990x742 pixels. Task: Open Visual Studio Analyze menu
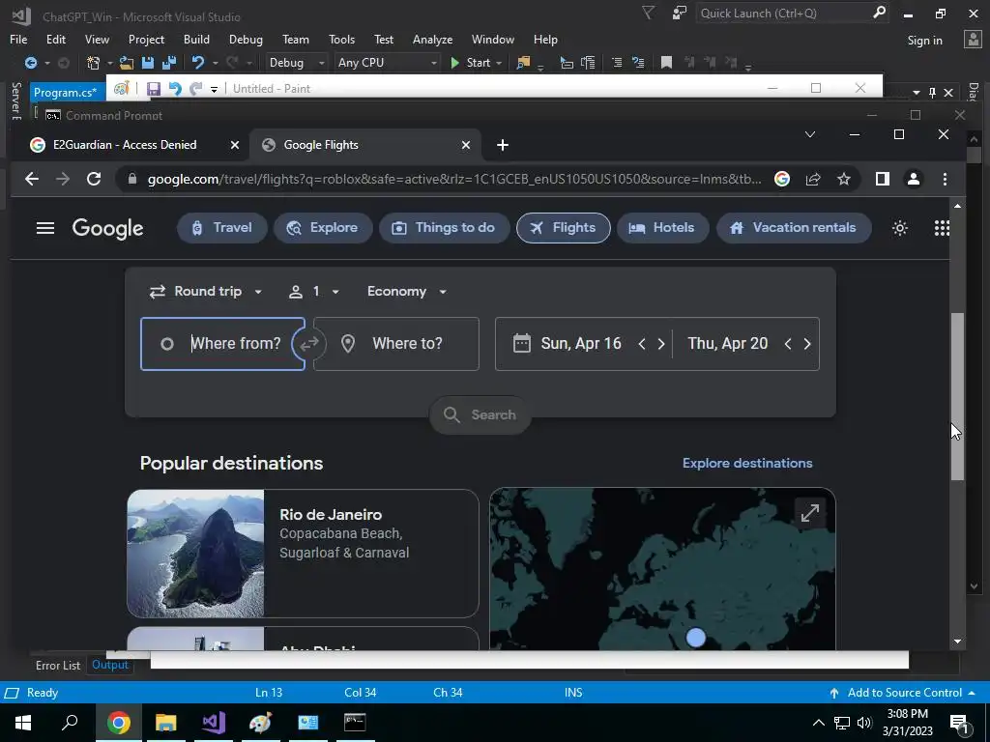432,39
